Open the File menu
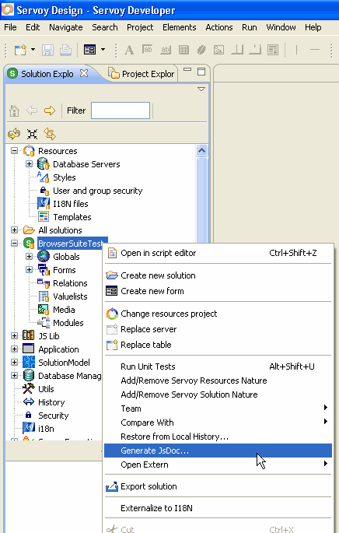The height and width of the screenshot is (533, 339). (10, 27)
